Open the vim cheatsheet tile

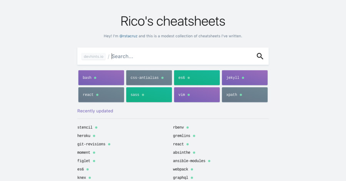click(x=197, y=95)
